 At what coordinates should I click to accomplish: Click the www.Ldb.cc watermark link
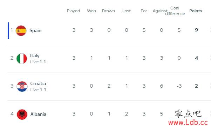(188, 123)
